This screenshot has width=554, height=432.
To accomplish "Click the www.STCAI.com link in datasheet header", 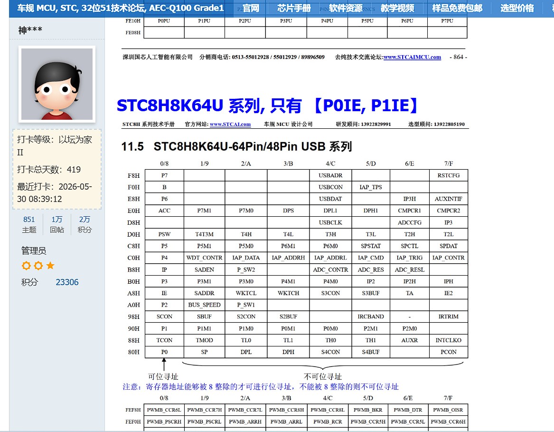I will tap(230, 124).
